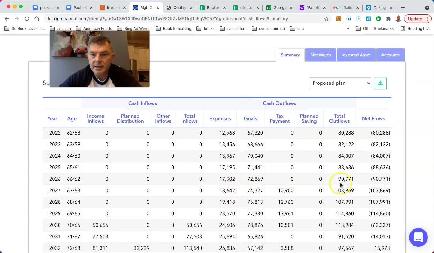This screenshot has height=253, width=434.
Task: Open the chat support bubble
Action: [418, 237]
